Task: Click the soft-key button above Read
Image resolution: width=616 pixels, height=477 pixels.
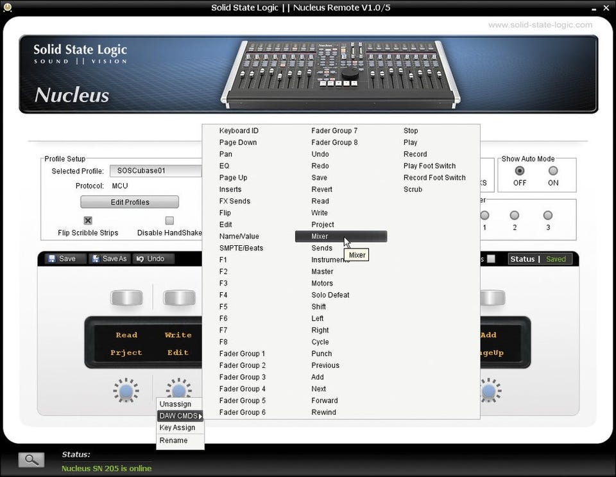Action: pyautogui.click(x=126, y=297)
